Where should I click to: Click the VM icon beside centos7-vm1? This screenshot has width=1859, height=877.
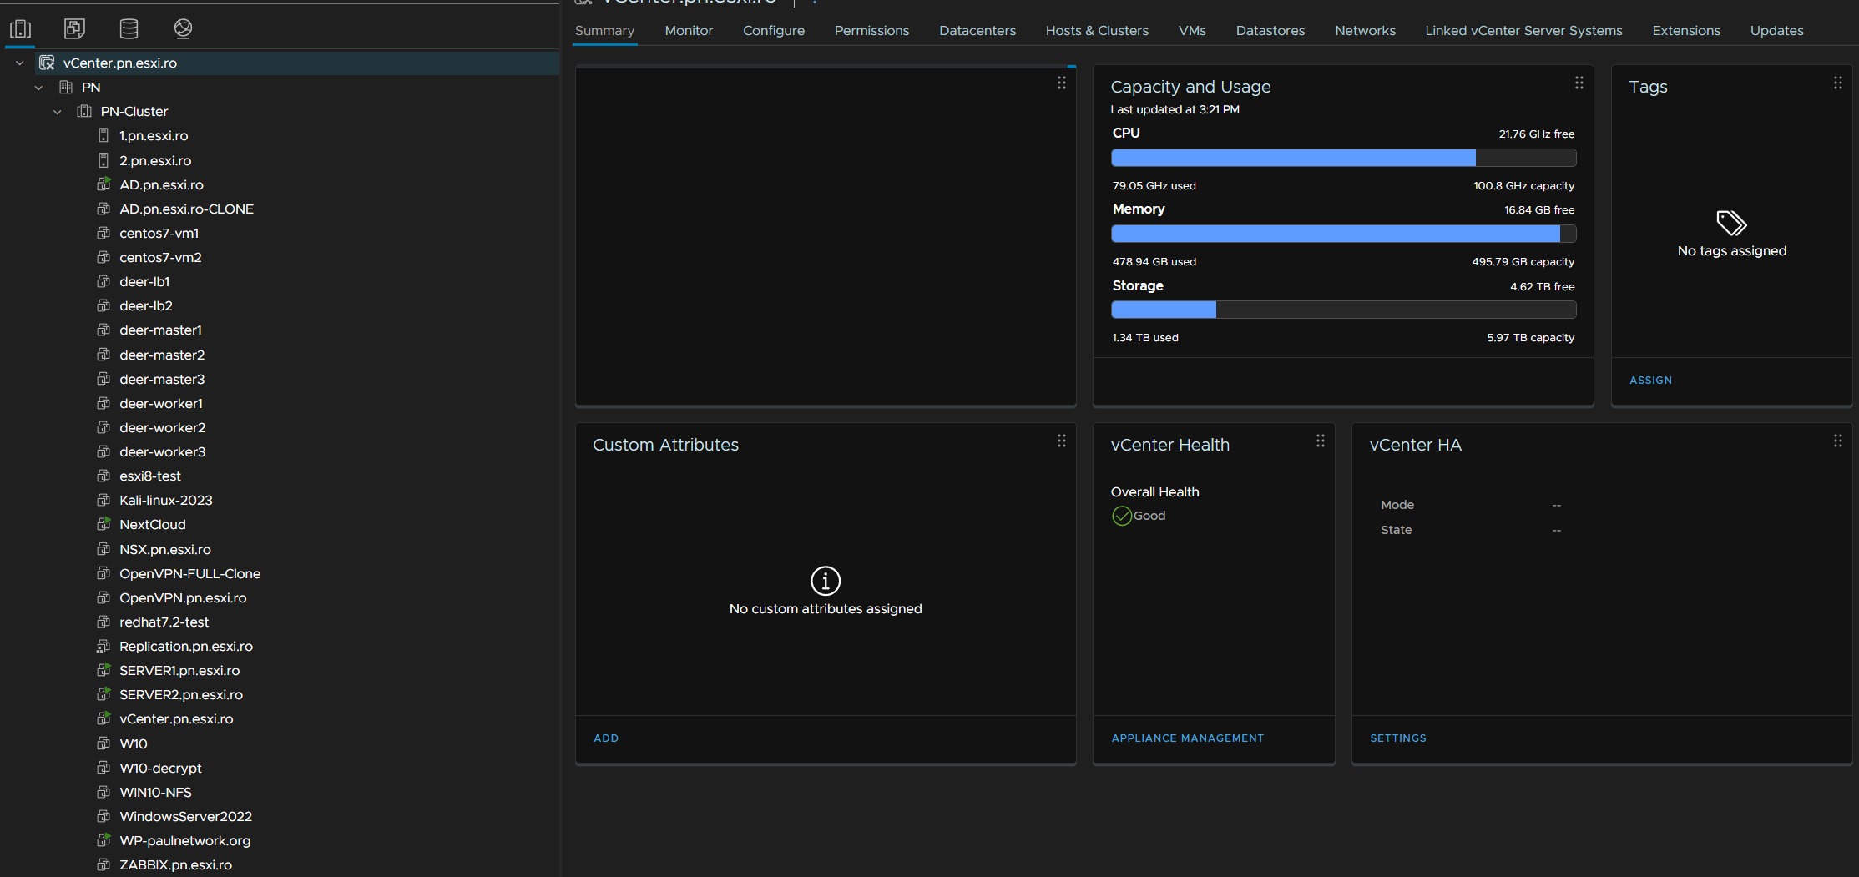[x=104, y=233]
